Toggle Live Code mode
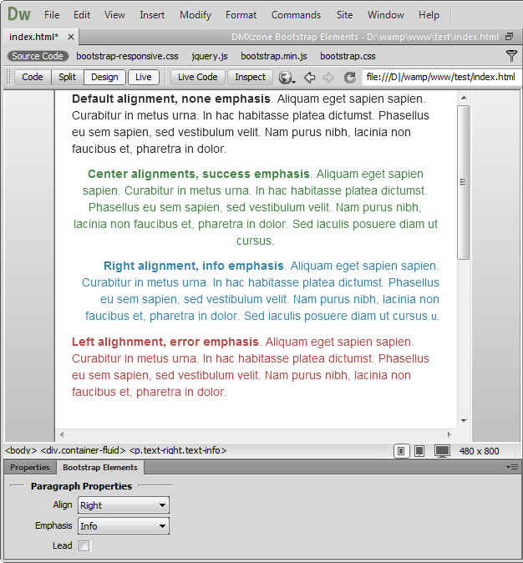Image resolution: width=523 pixels, height=563 pixels. click(x=197, y=77)
